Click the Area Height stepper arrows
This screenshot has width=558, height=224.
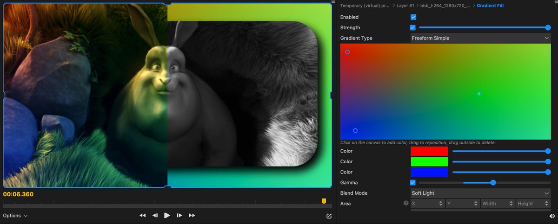(547, 204)
